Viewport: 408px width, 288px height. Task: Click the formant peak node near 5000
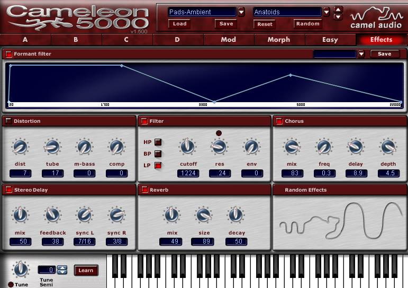(291, 75)
